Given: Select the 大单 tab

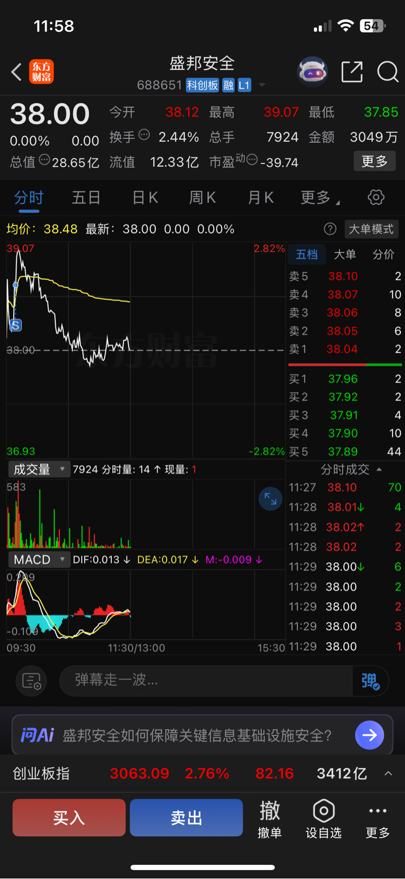Looking at the screenshot, I should pos(345,255).
